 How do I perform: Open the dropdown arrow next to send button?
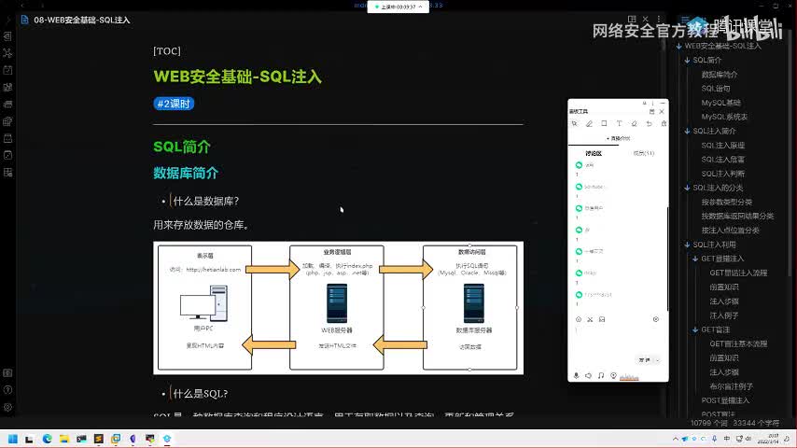[x=657, y=360]
